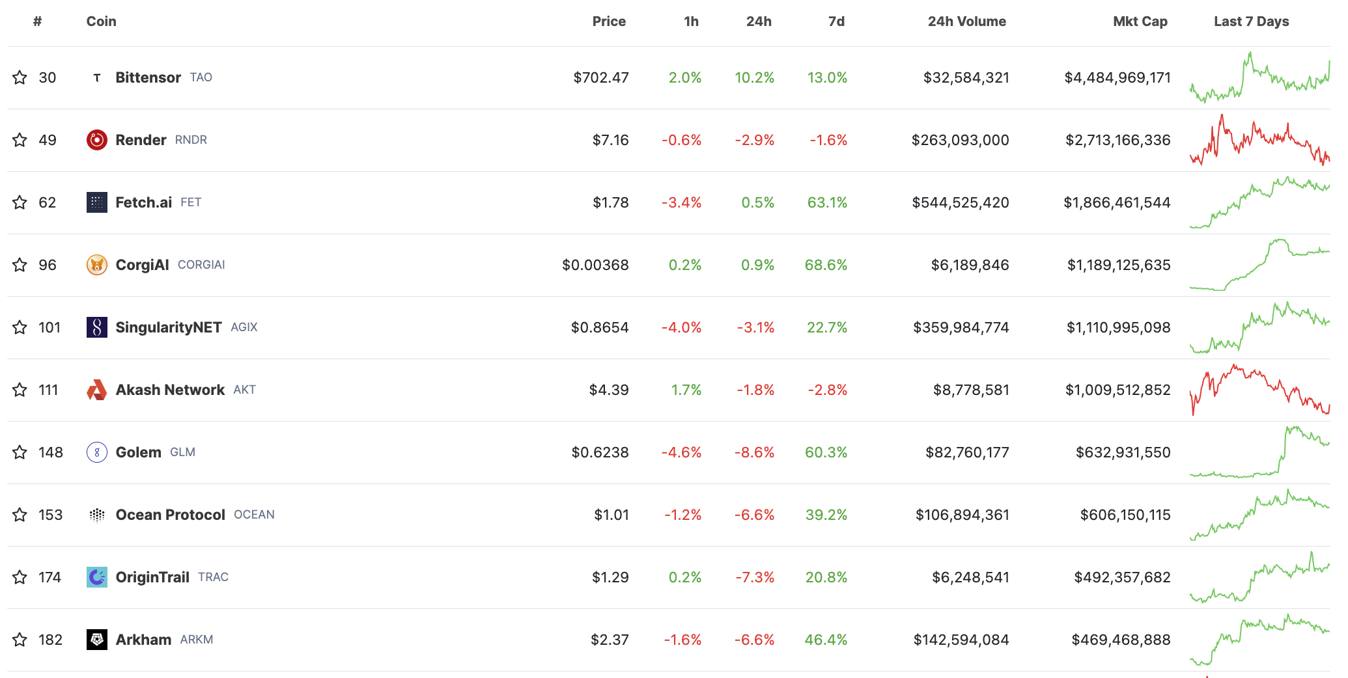Open the Render coin page

click(141, 140)
